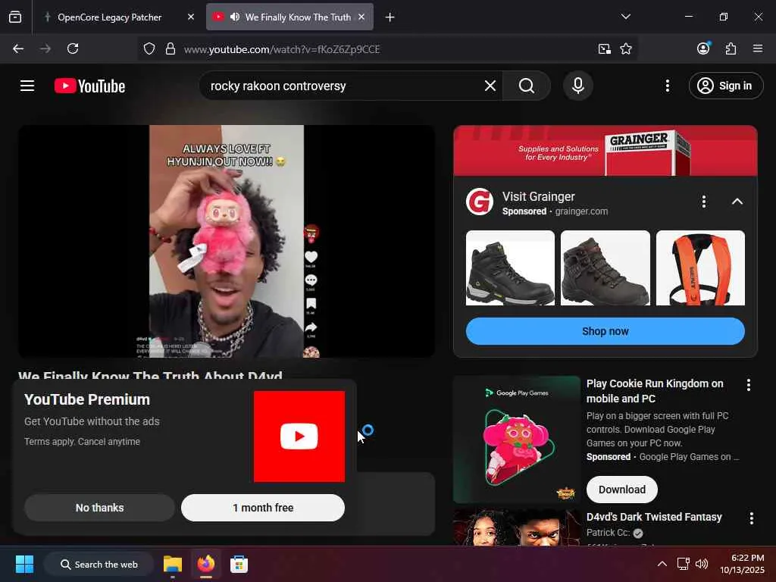Click the red YouTube Premium logo image
This screenshot has width=776, height=582.
299,436
